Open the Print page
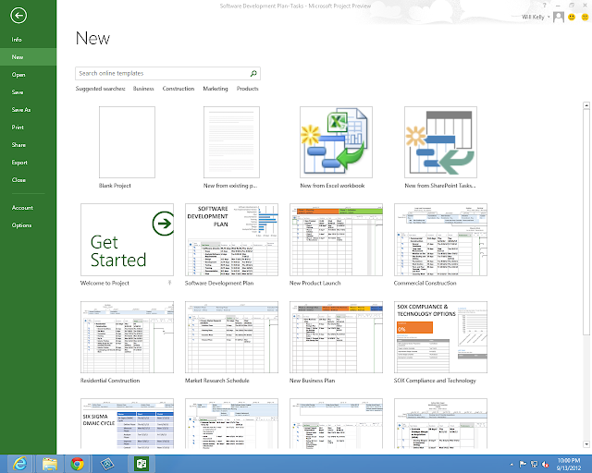The height and width of the screenshot is (473, 592). click(x=29, y=127)
